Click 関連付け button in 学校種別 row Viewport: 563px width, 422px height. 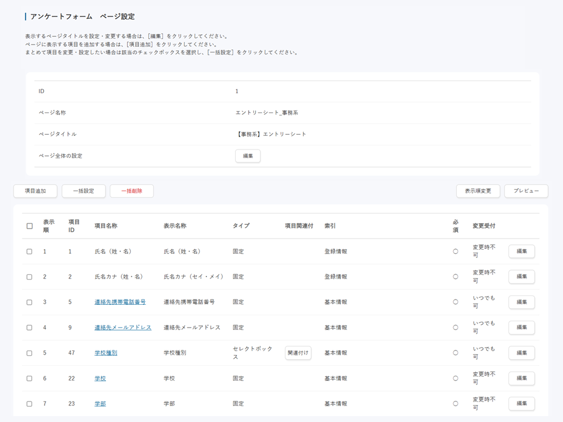pos(298,353)
